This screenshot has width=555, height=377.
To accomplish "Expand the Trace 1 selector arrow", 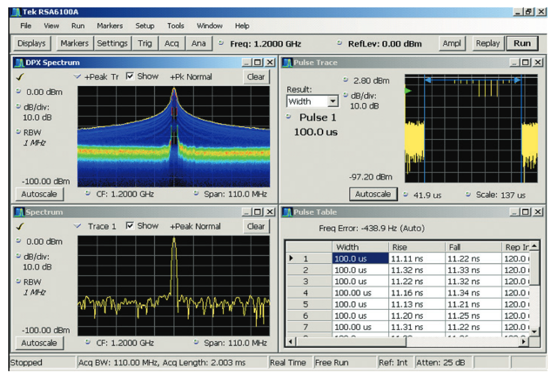I will click(77, 226).
